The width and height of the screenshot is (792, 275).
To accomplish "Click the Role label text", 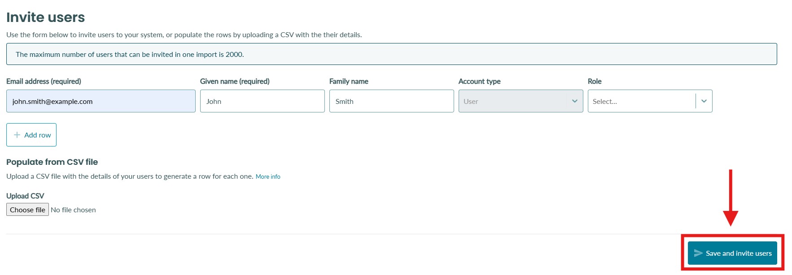I will 595,81.
